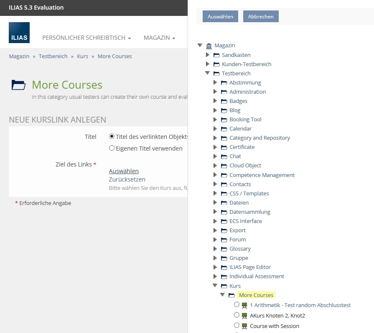This screenshot has height=333, width=374.
Task: Expand the Kunden-Testbereich tree node
Action: pyautogui.click(x=208, y=64)
